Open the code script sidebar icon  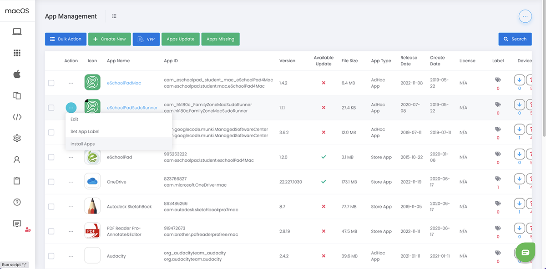(17, 117)
